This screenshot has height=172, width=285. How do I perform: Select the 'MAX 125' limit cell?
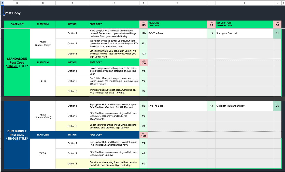click(x=144, y=24)
